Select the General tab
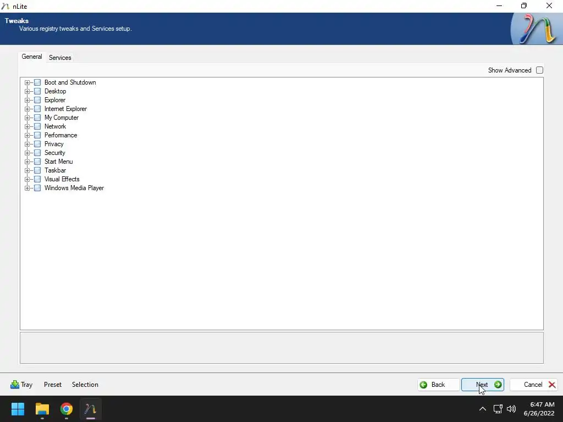This screenshot has height=422, width=563. pyautogui.click(x=31, y=57)
